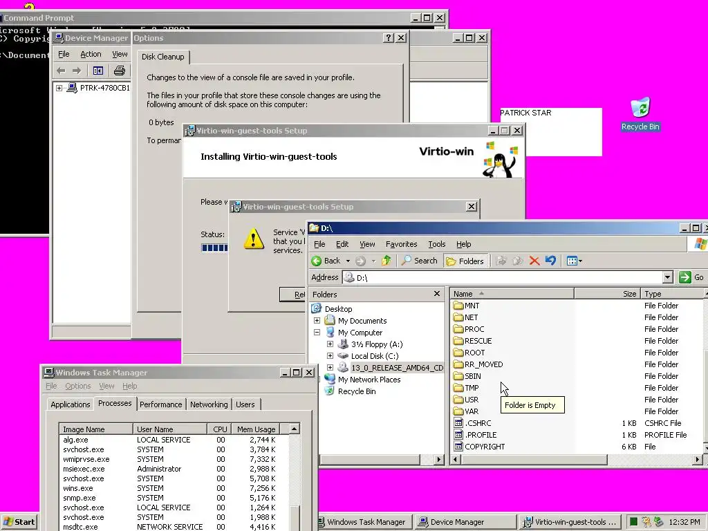Viewport: 708px width, 531px height.
Task: Select My Network Places in folder tree
Action: point(369,380)
